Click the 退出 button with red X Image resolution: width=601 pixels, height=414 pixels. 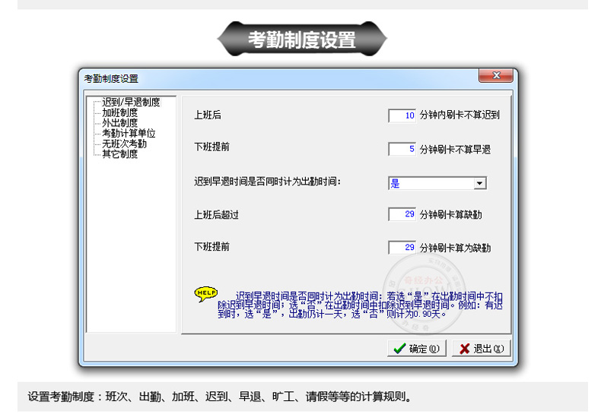481,349
